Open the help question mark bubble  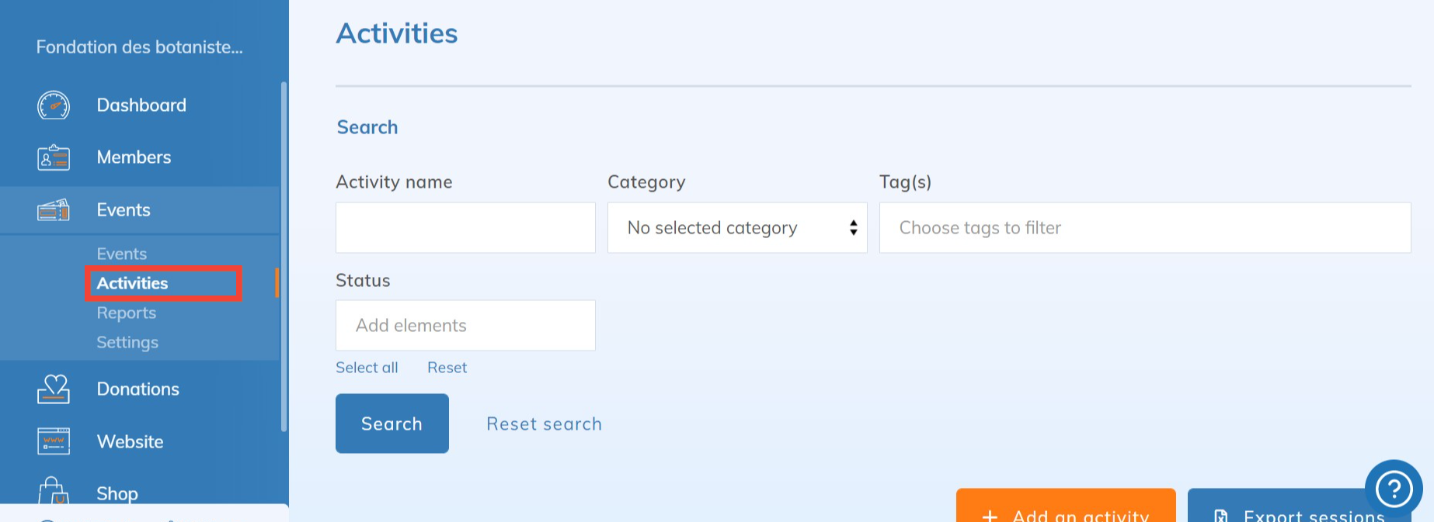[1394, 489]
